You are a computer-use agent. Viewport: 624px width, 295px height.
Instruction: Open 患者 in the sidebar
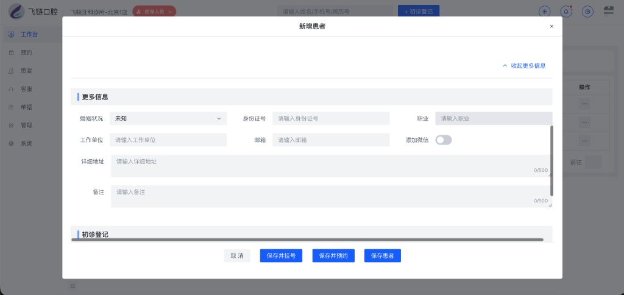pos(26,71)
